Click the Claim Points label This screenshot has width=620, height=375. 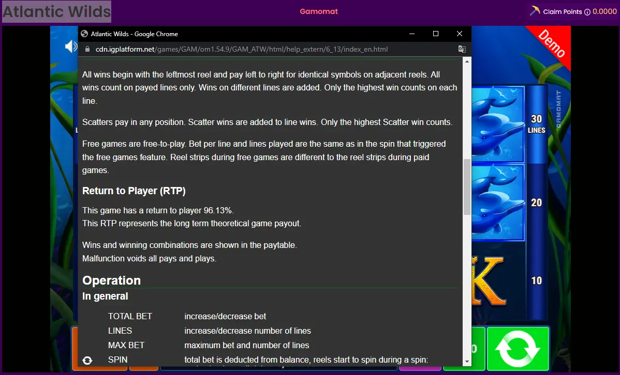[x=562, y=12]
